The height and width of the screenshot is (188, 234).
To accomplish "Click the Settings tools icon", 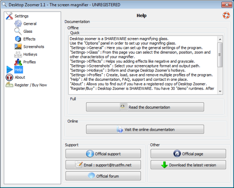I will [9, 16].
